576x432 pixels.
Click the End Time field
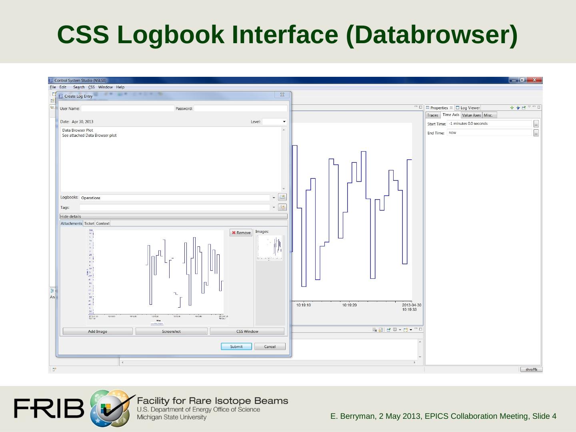(490, 133)
